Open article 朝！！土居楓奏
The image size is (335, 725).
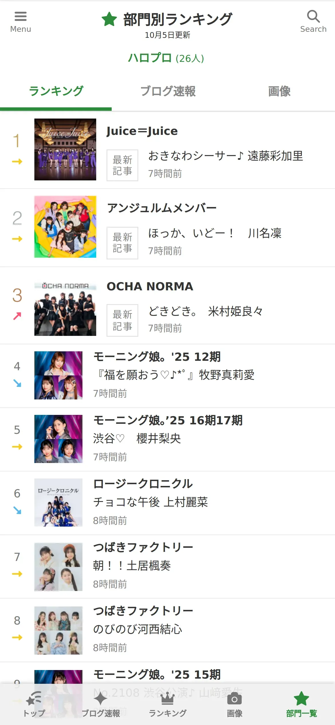click(x=132, y=566)
